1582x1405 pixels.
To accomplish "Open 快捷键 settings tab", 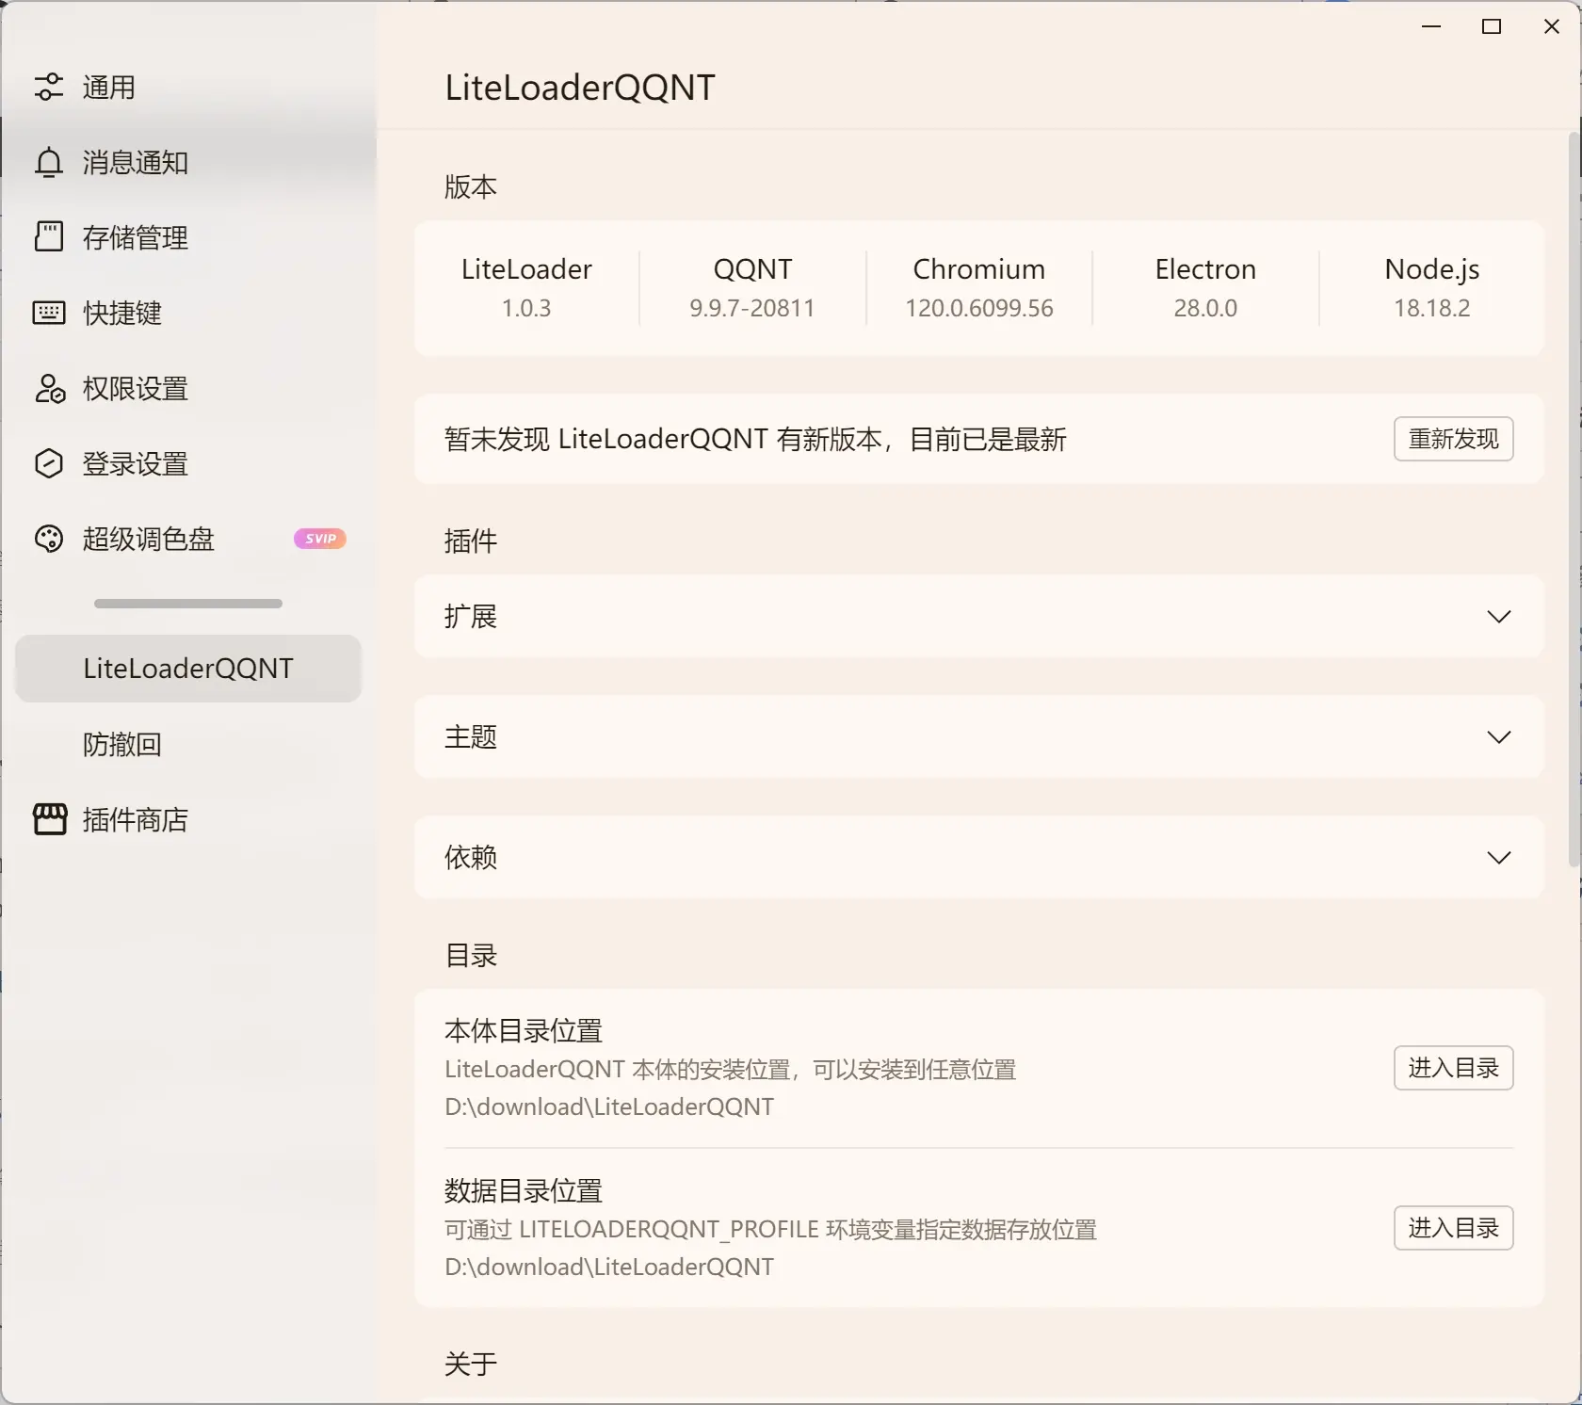I will [188, 313].
